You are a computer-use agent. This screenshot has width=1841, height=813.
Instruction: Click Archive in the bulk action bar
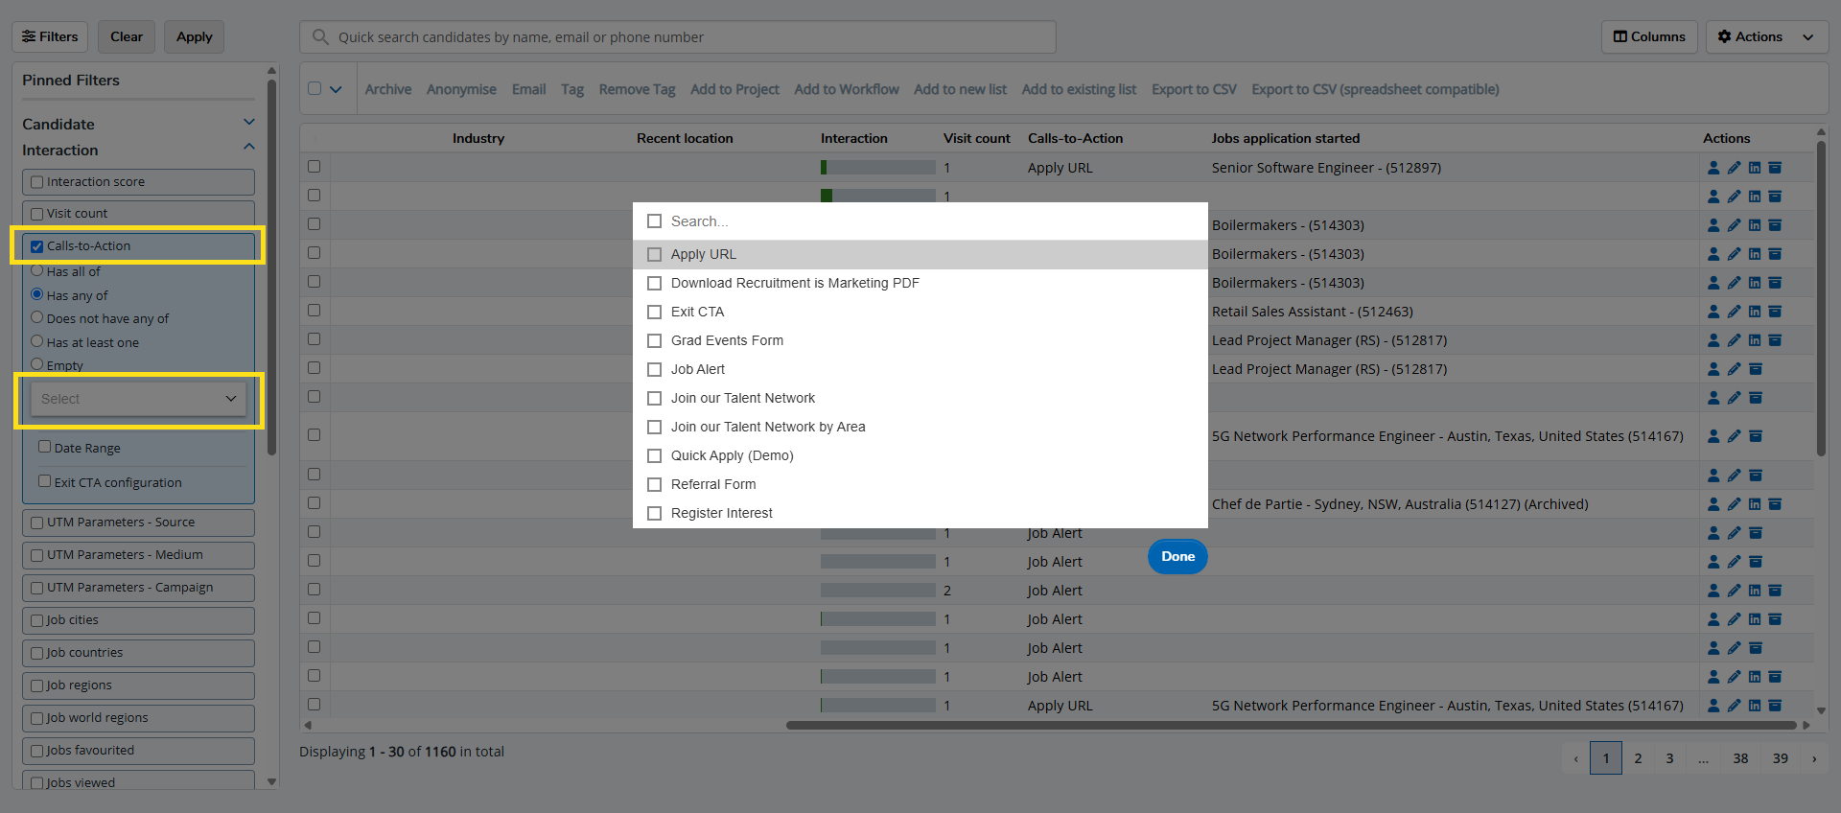pos(388,89)
